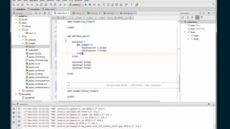Open the webdrive run configuration dropdown
Image resolution: width=230 pixels, height=129 pixels.
click(76, 5)
